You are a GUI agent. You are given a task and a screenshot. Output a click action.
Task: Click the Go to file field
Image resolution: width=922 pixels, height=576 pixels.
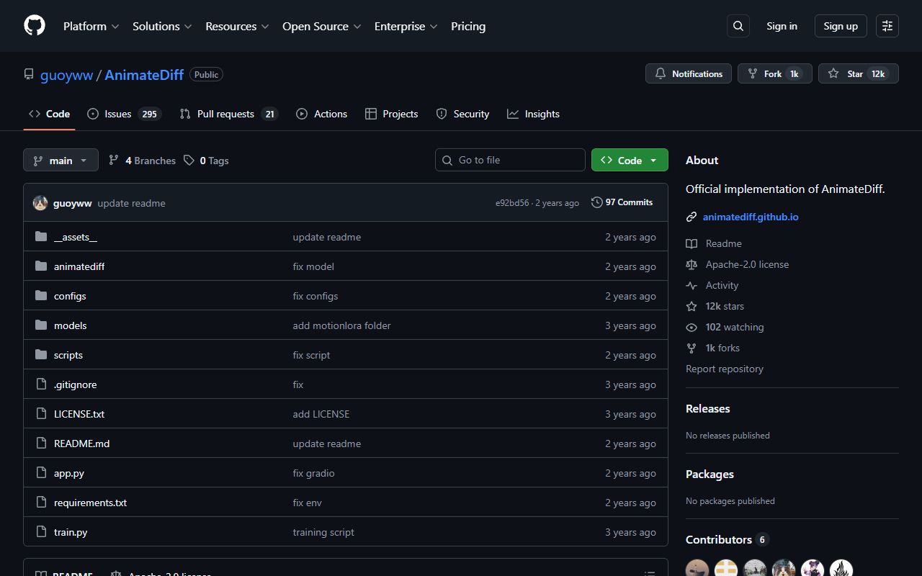point(510,160)
